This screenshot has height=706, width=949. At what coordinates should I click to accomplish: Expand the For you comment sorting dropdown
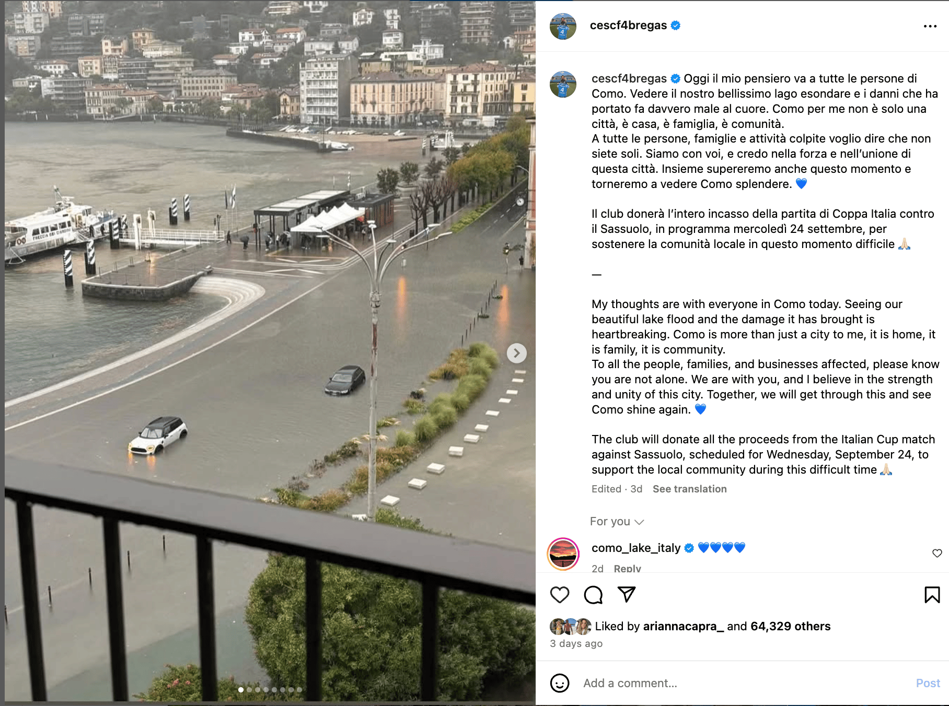tap(617, 522)
